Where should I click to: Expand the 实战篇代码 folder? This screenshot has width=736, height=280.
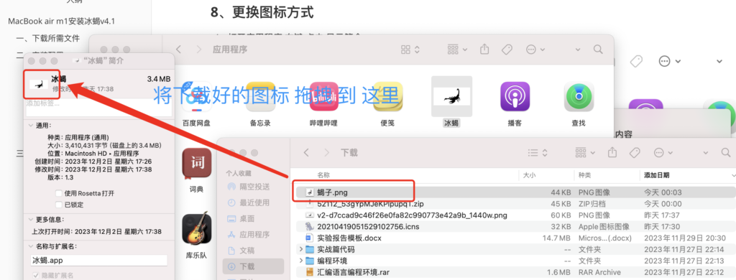coord(300,250)
